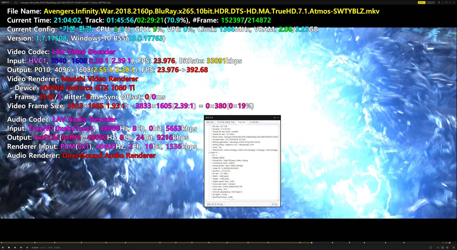This screenshot has height=250, width=457.
Task: Click the LAV Audio Decoder text
Action: (85, 119)
